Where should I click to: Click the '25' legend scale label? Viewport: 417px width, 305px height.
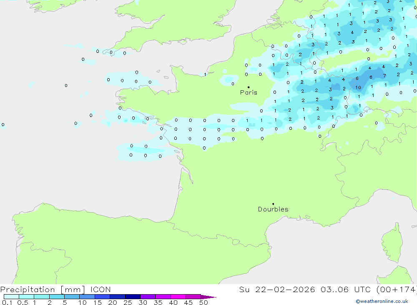(128, 303)
